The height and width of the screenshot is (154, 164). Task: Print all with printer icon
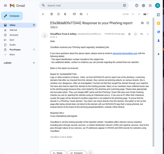coord(142,23)
